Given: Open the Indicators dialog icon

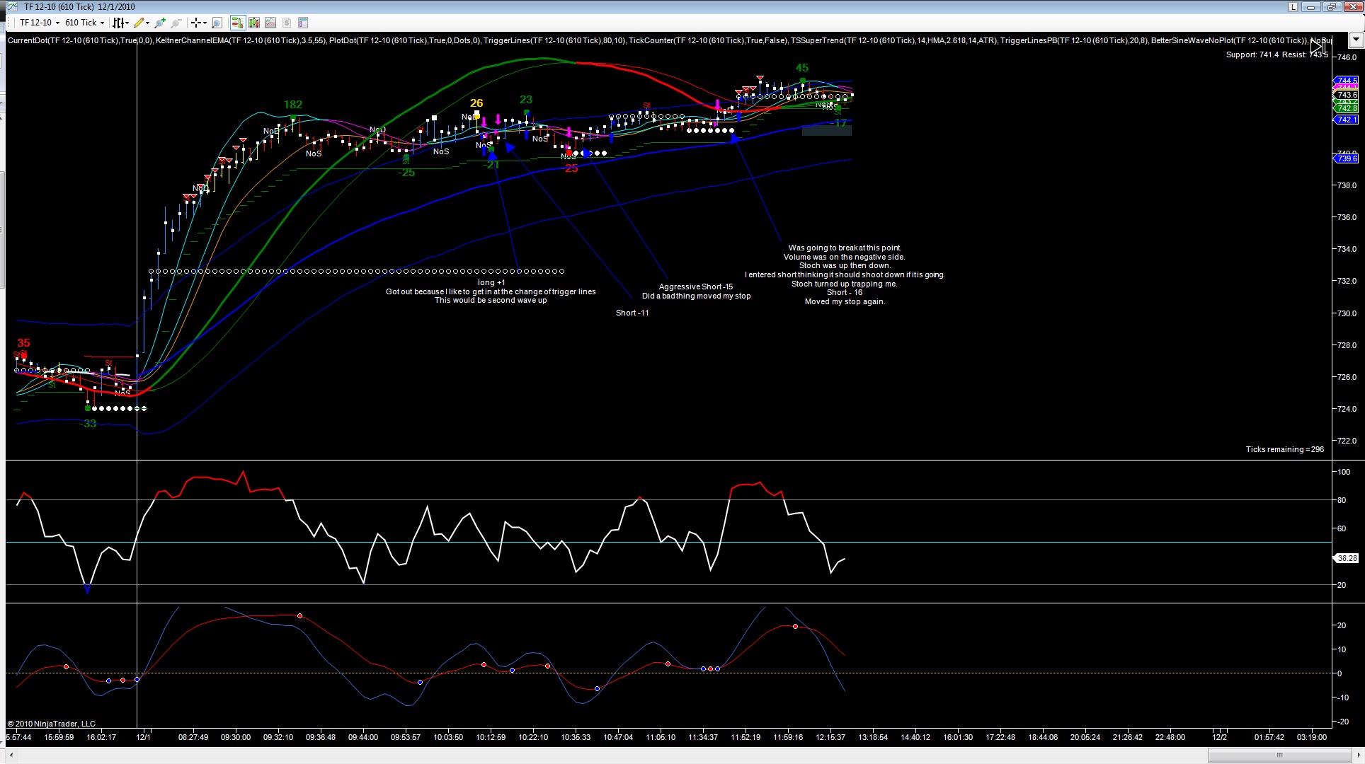Looking at the screenshot, I should click(270, 23).
